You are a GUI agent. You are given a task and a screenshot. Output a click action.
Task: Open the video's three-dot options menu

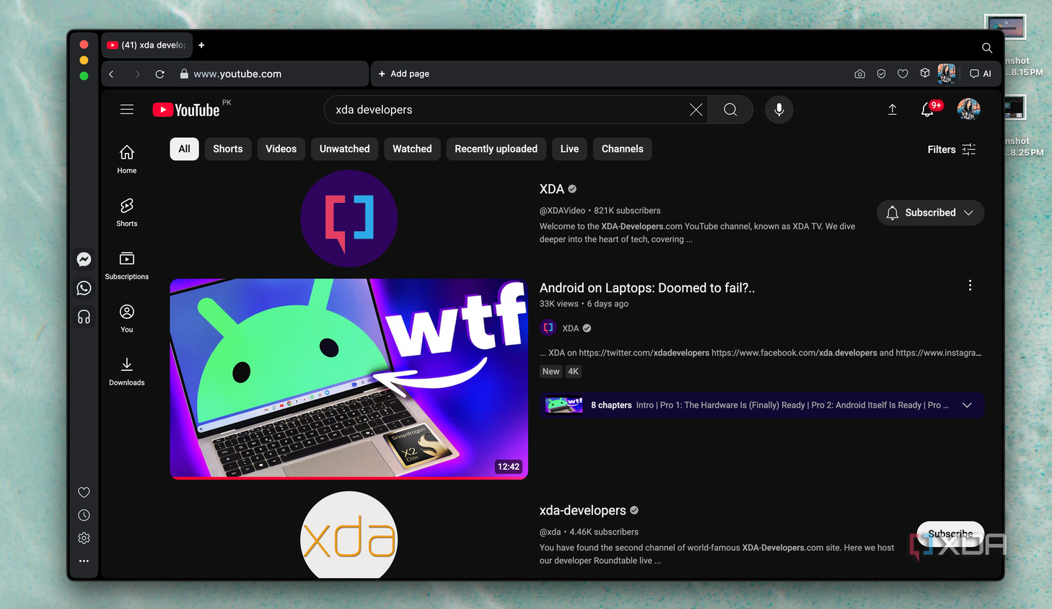coord(970,285)
